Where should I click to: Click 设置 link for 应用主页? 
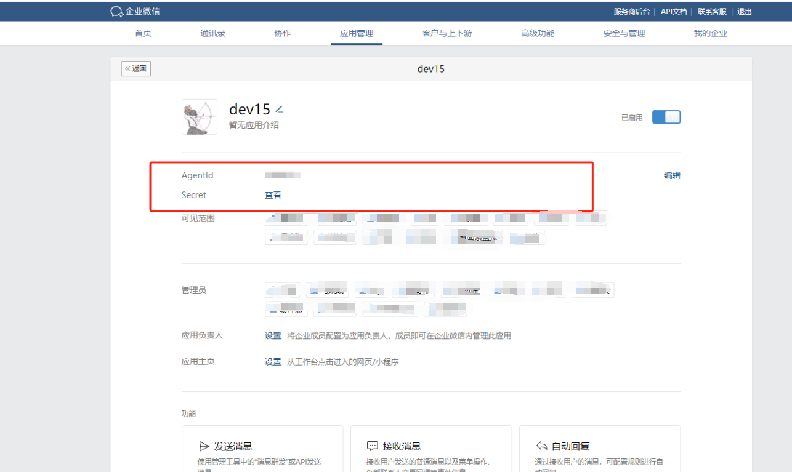(x=273, y=362)
